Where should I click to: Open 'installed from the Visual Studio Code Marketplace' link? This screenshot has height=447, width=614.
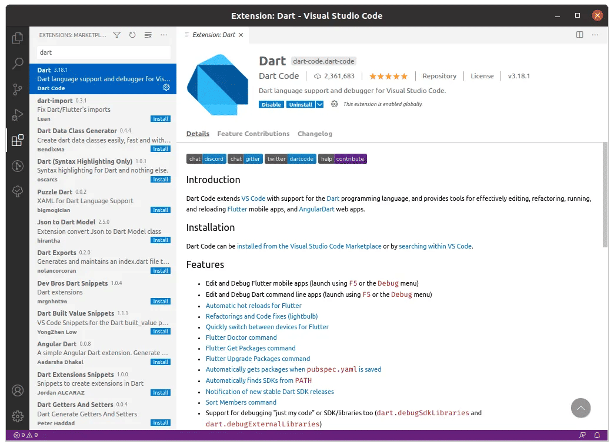(x=309, y=246)
